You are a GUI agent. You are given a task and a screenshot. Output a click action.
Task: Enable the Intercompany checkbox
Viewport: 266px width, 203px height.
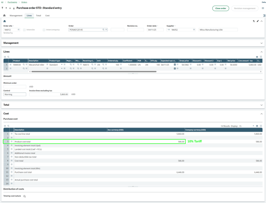[x=43, y=29]
